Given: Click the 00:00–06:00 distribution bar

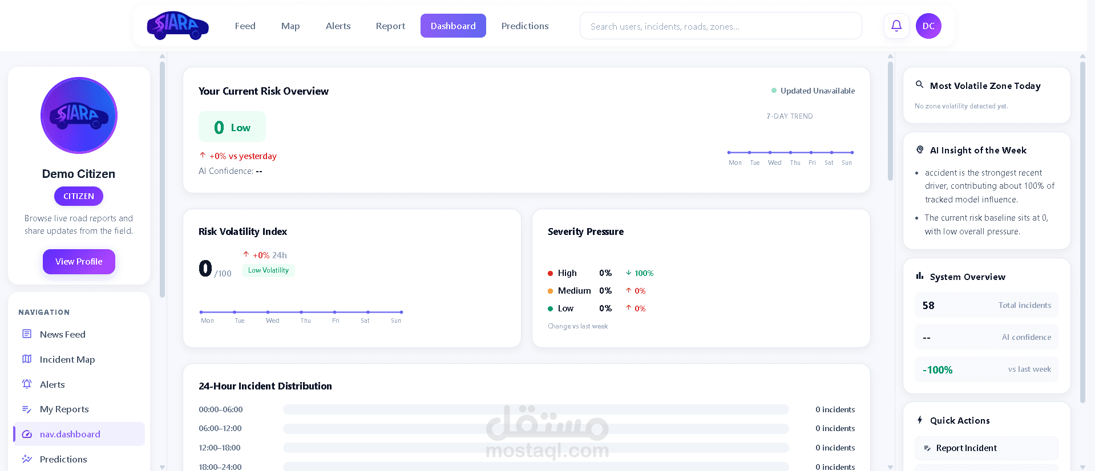Looking at the screenshot, I should 536,409.
